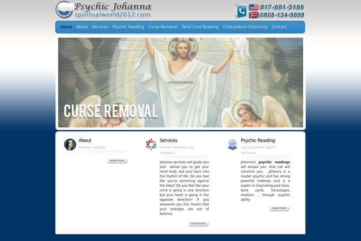Open the Curse Removal menu item
Screen dimensions: 361x241
[x=163, y=27]
